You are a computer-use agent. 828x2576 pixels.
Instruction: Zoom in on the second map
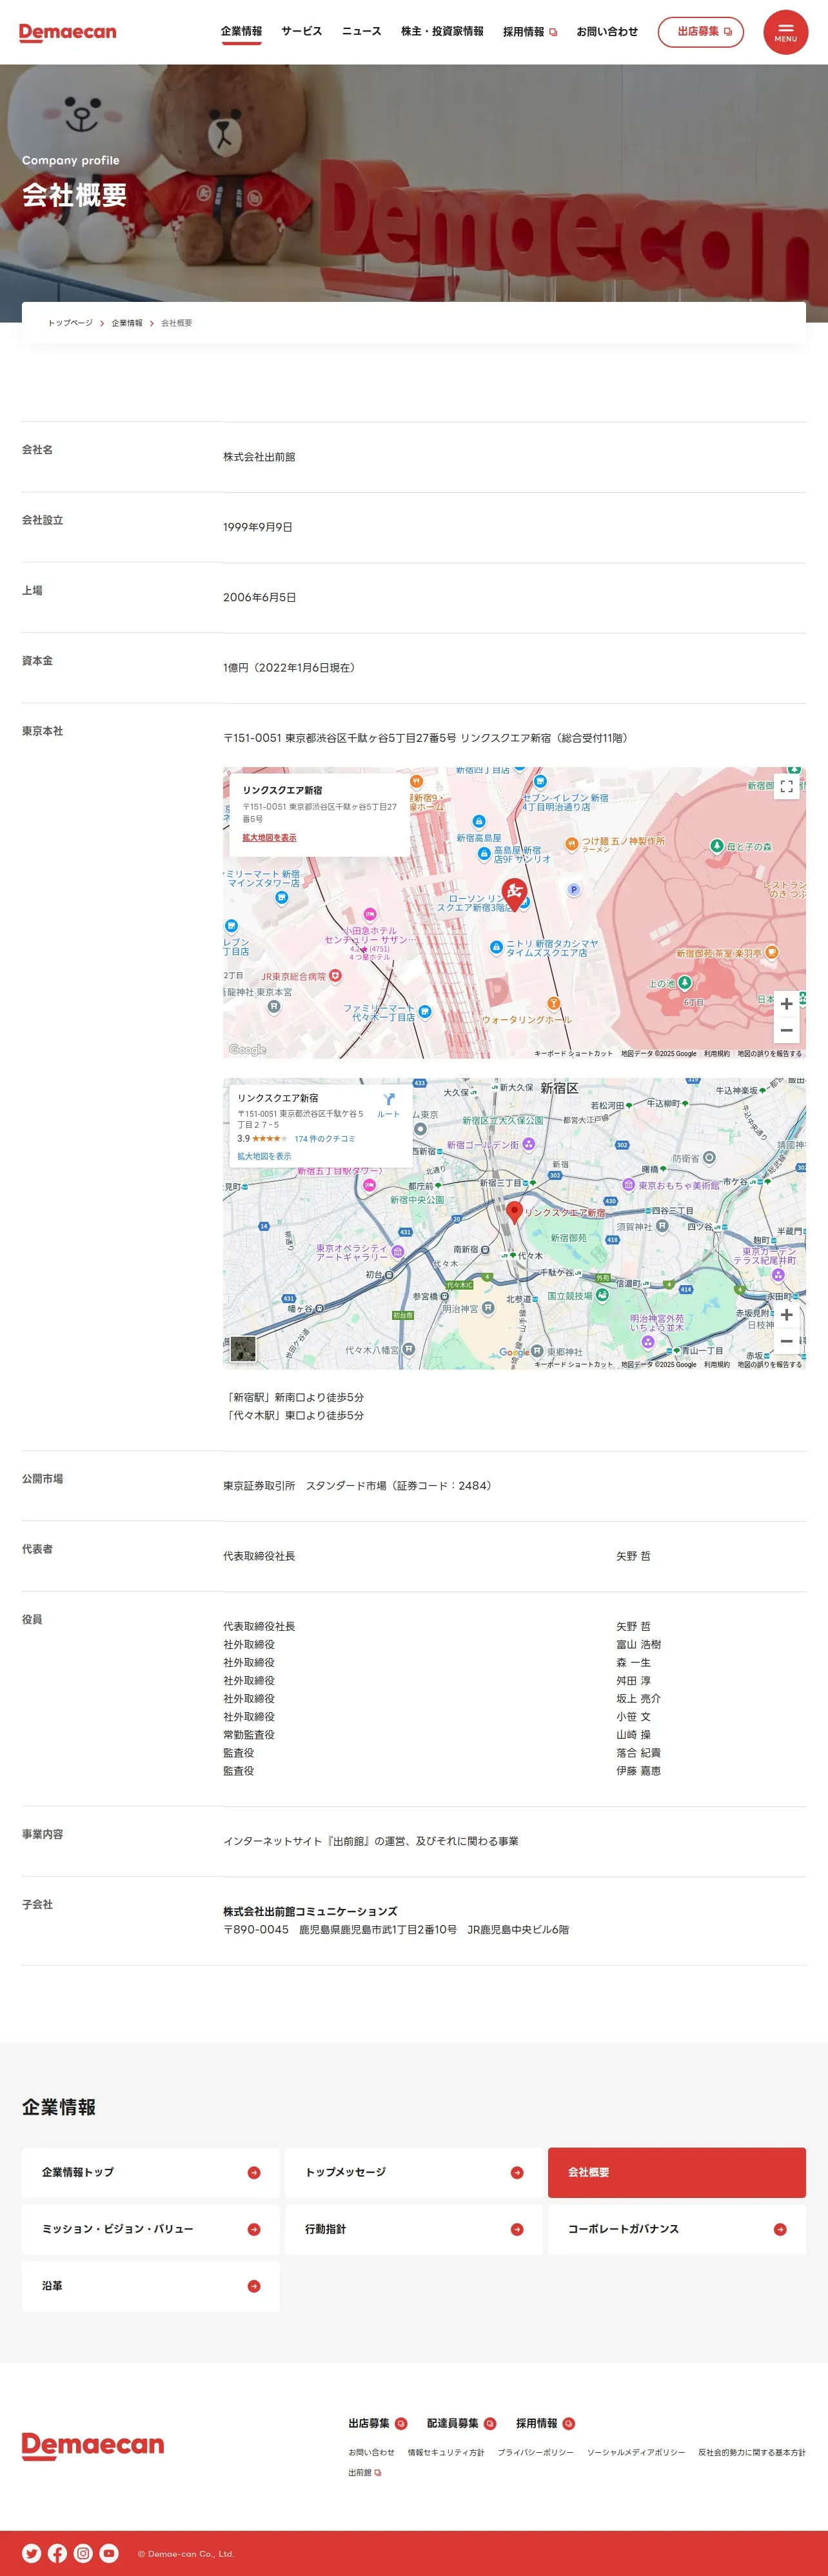[x=786, y=1315]
